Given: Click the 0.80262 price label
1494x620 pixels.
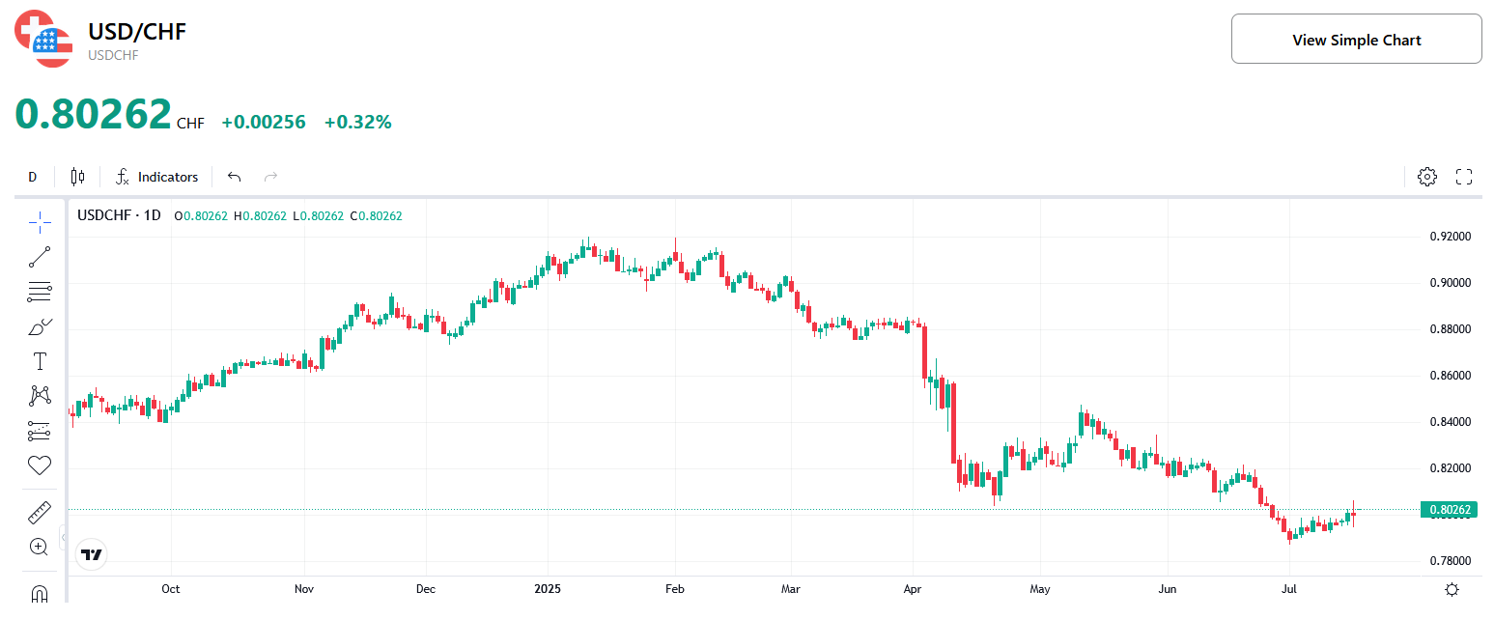Looking at the screenshot, I should point(1448,509).
